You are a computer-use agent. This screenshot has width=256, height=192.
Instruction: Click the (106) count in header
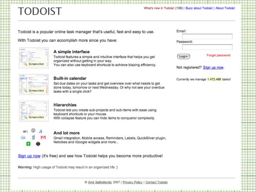tap(179, 8)
